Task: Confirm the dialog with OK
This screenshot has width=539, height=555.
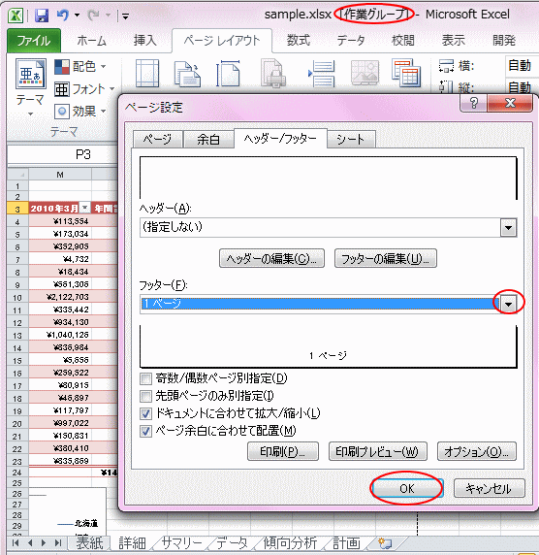Action: (x=407, y=488)
